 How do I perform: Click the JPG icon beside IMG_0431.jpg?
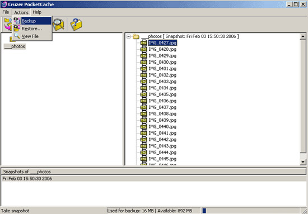pos(143,69)
